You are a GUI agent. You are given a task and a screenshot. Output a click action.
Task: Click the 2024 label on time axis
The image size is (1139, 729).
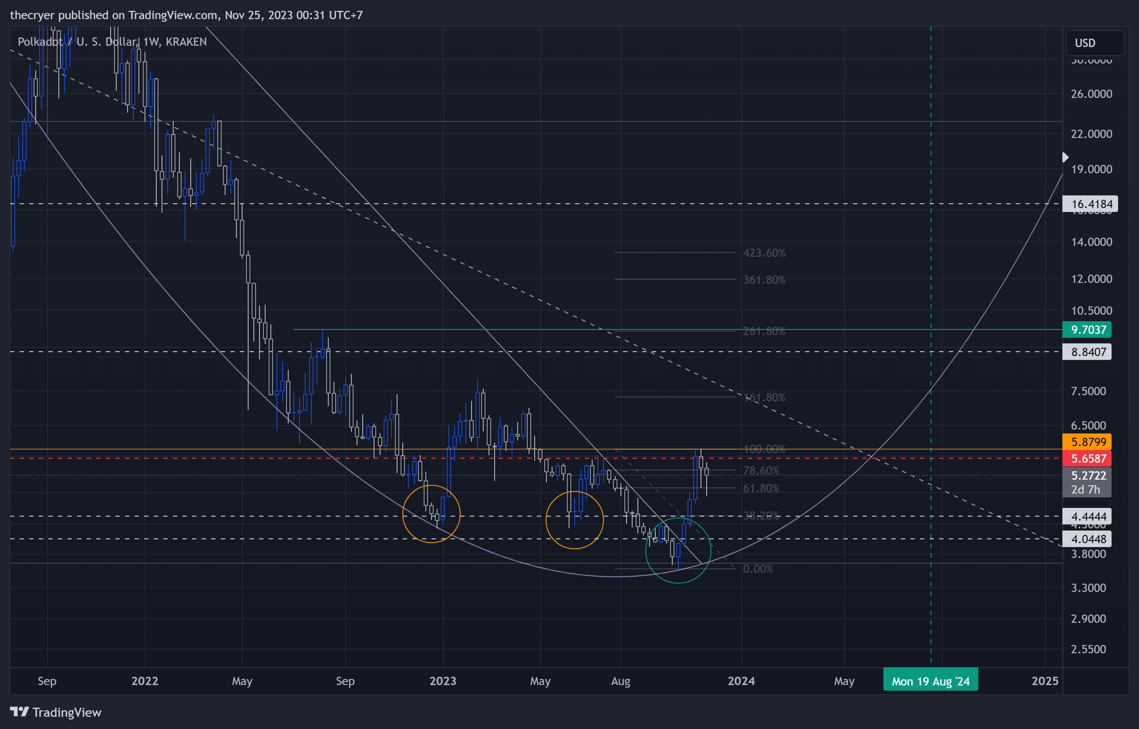tap(741, 681)
